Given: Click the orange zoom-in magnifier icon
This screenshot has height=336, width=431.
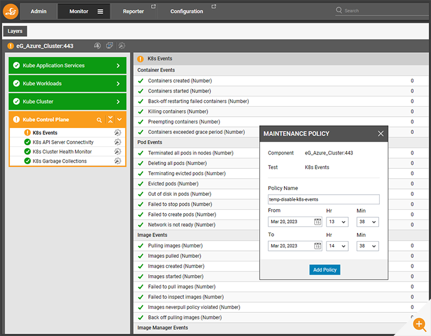Looking at the screenshot, I should [x=420, y=325].
